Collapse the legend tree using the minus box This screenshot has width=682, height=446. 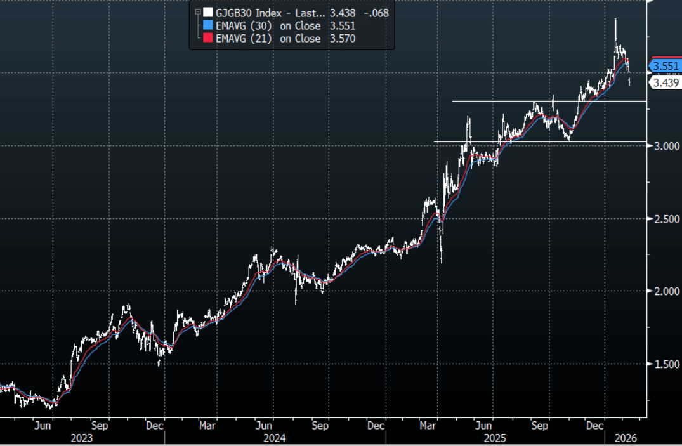coord(198,12)
